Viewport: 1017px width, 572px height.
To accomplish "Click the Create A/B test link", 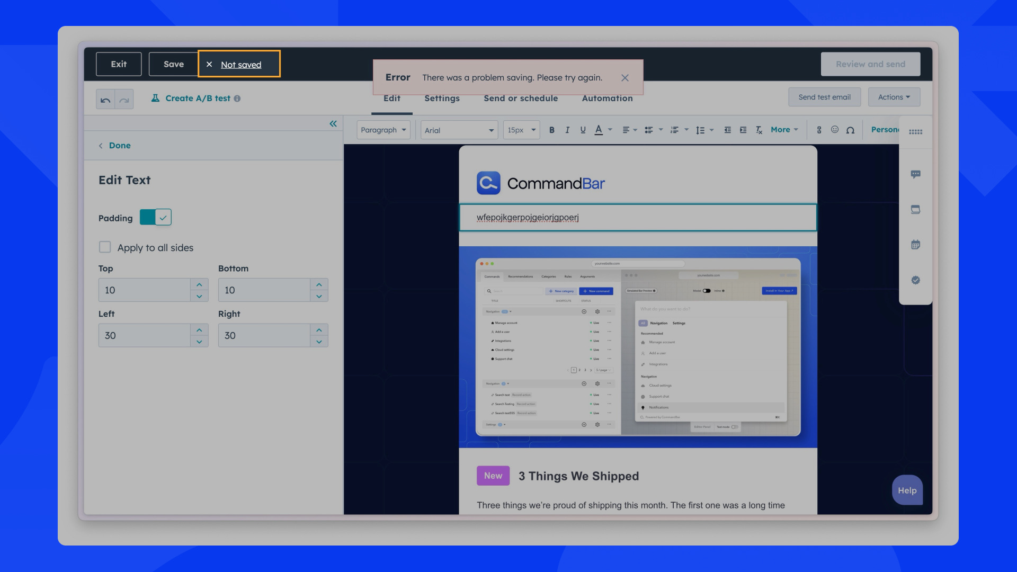I will click(198, 99).
